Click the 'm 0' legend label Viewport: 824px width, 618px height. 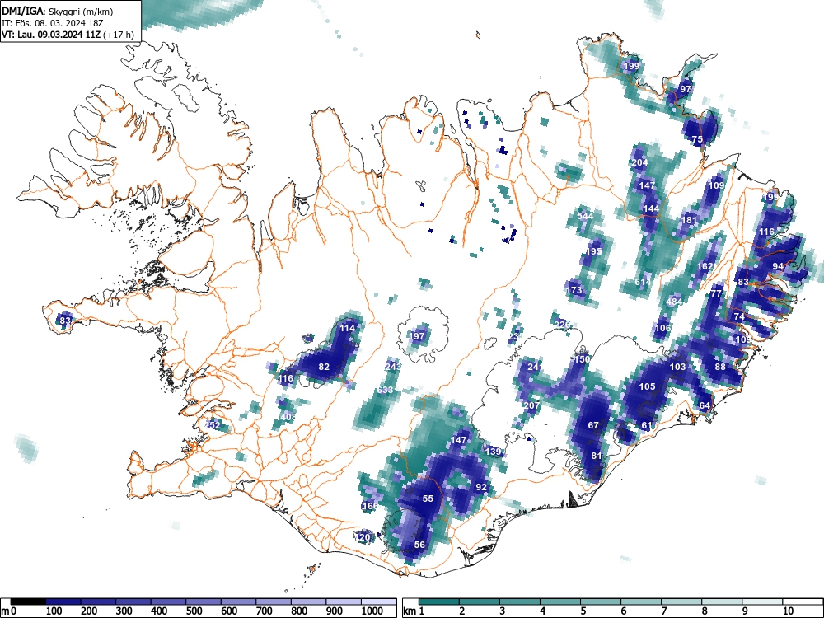coord(8,611)
